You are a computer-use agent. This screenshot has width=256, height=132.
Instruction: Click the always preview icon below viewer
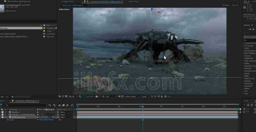60,96
